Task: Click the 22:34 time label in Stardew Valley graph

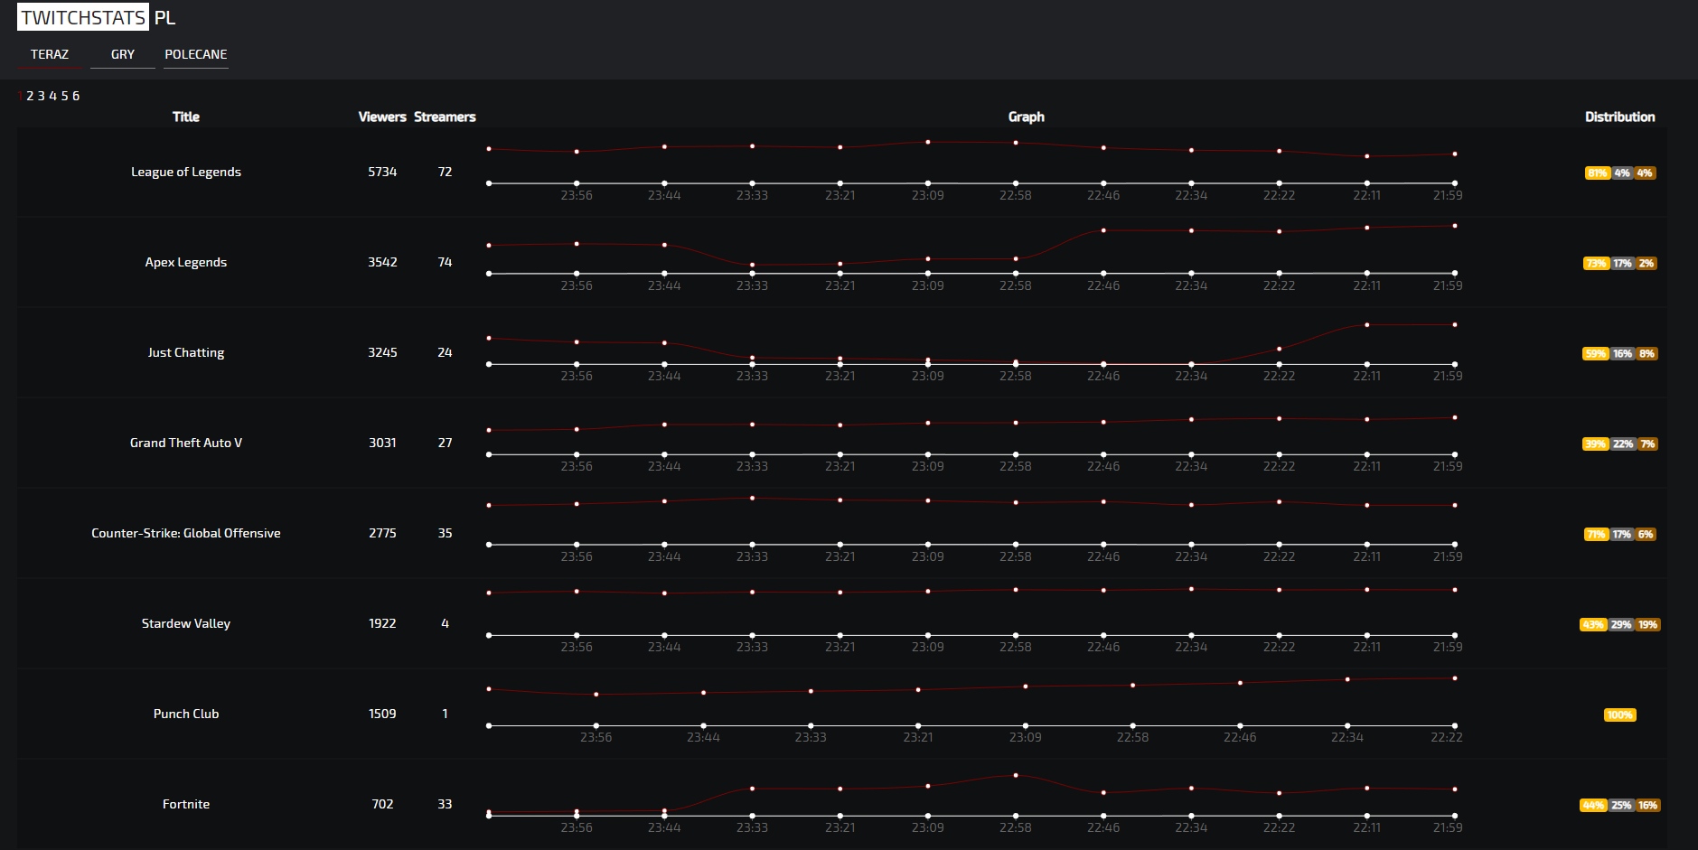Action: coord(1191,647)
